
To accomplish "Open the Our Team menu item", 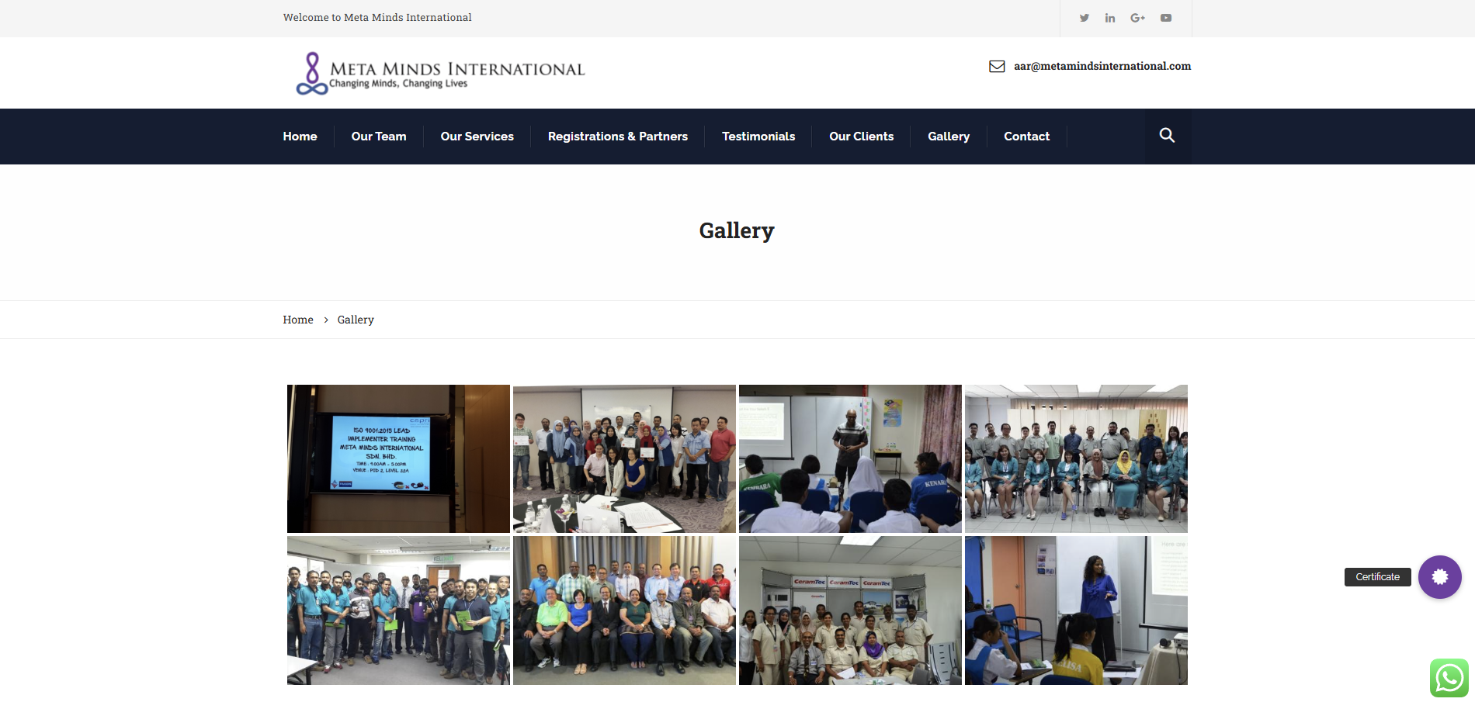I will point(378,137).
